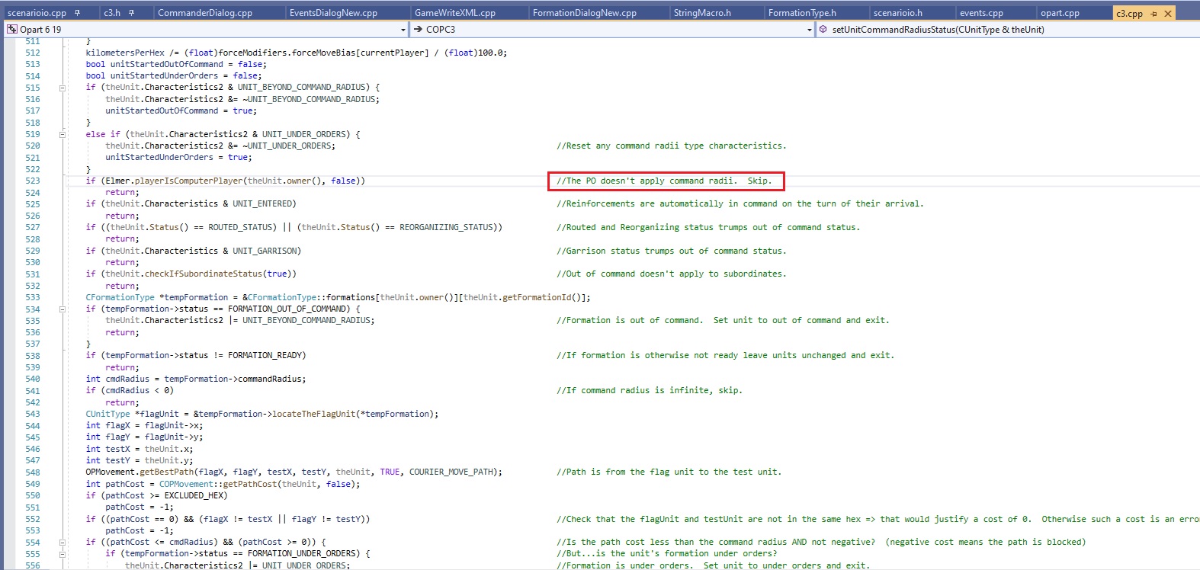Open the CommanderDialog.cpp tab

click(205, 13)
